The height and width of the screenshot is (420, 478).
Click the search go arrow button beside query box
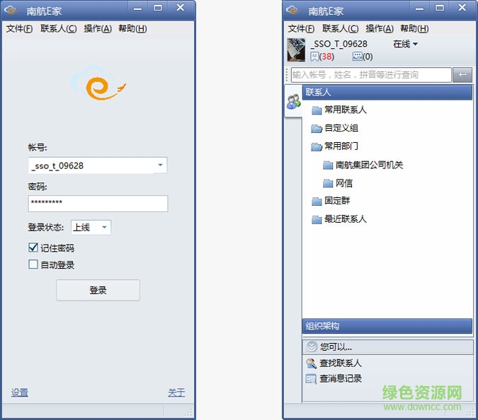click(462, 74)
